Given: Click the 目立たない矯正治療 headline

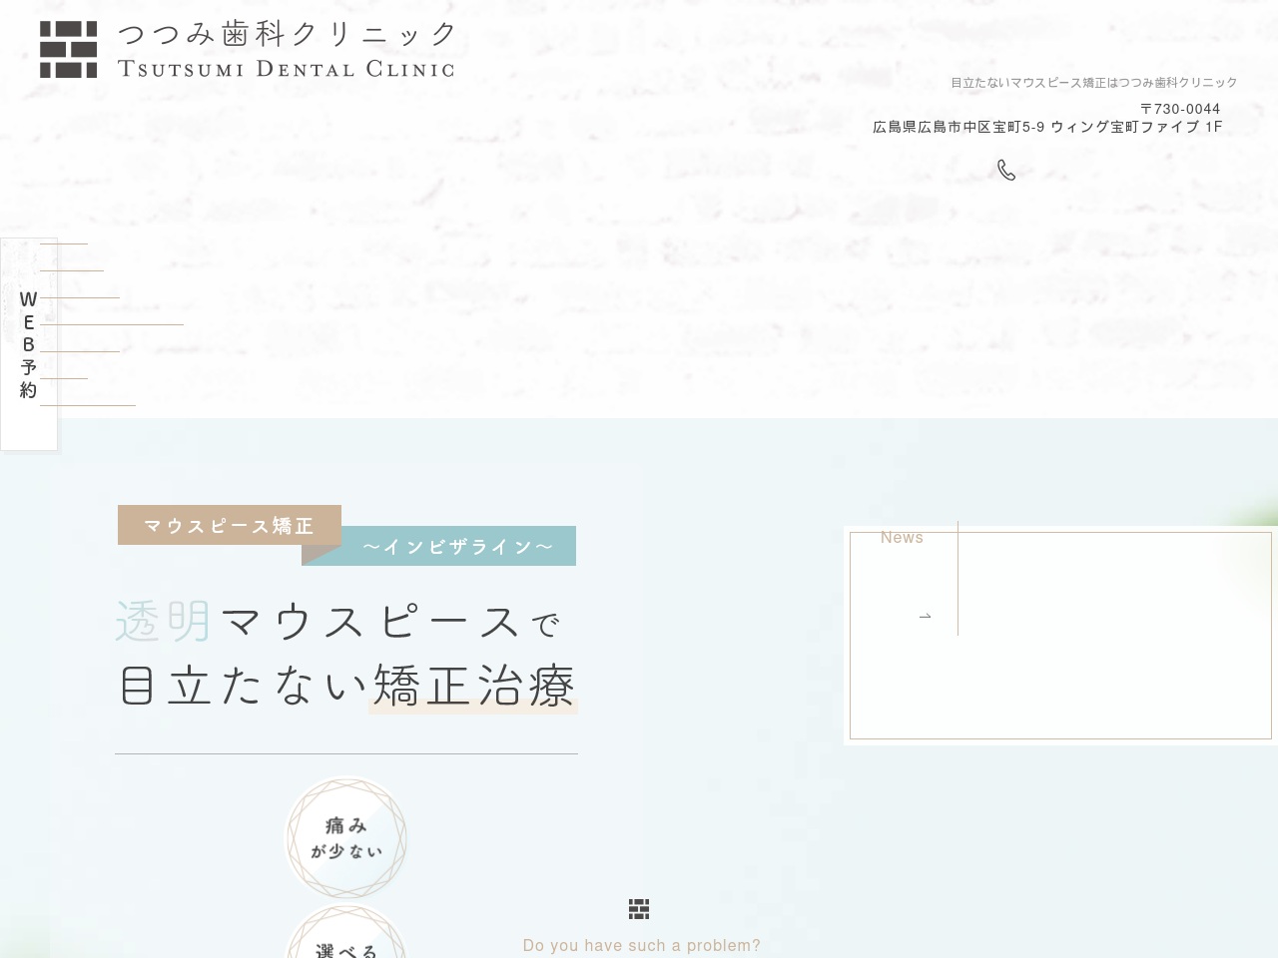Looking at the screenshot, I should click(347, 687).
